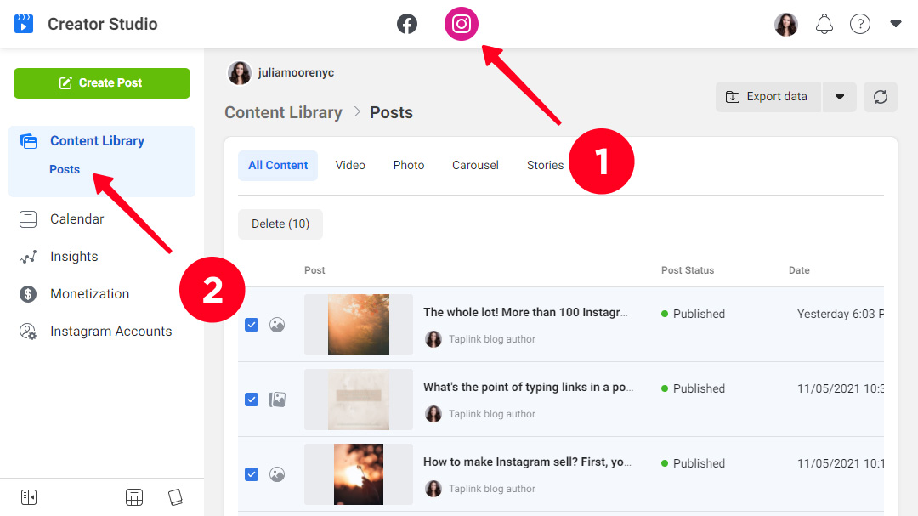Refresh the post list
This screenshot has width=918, height=516.
click(881, 97)
